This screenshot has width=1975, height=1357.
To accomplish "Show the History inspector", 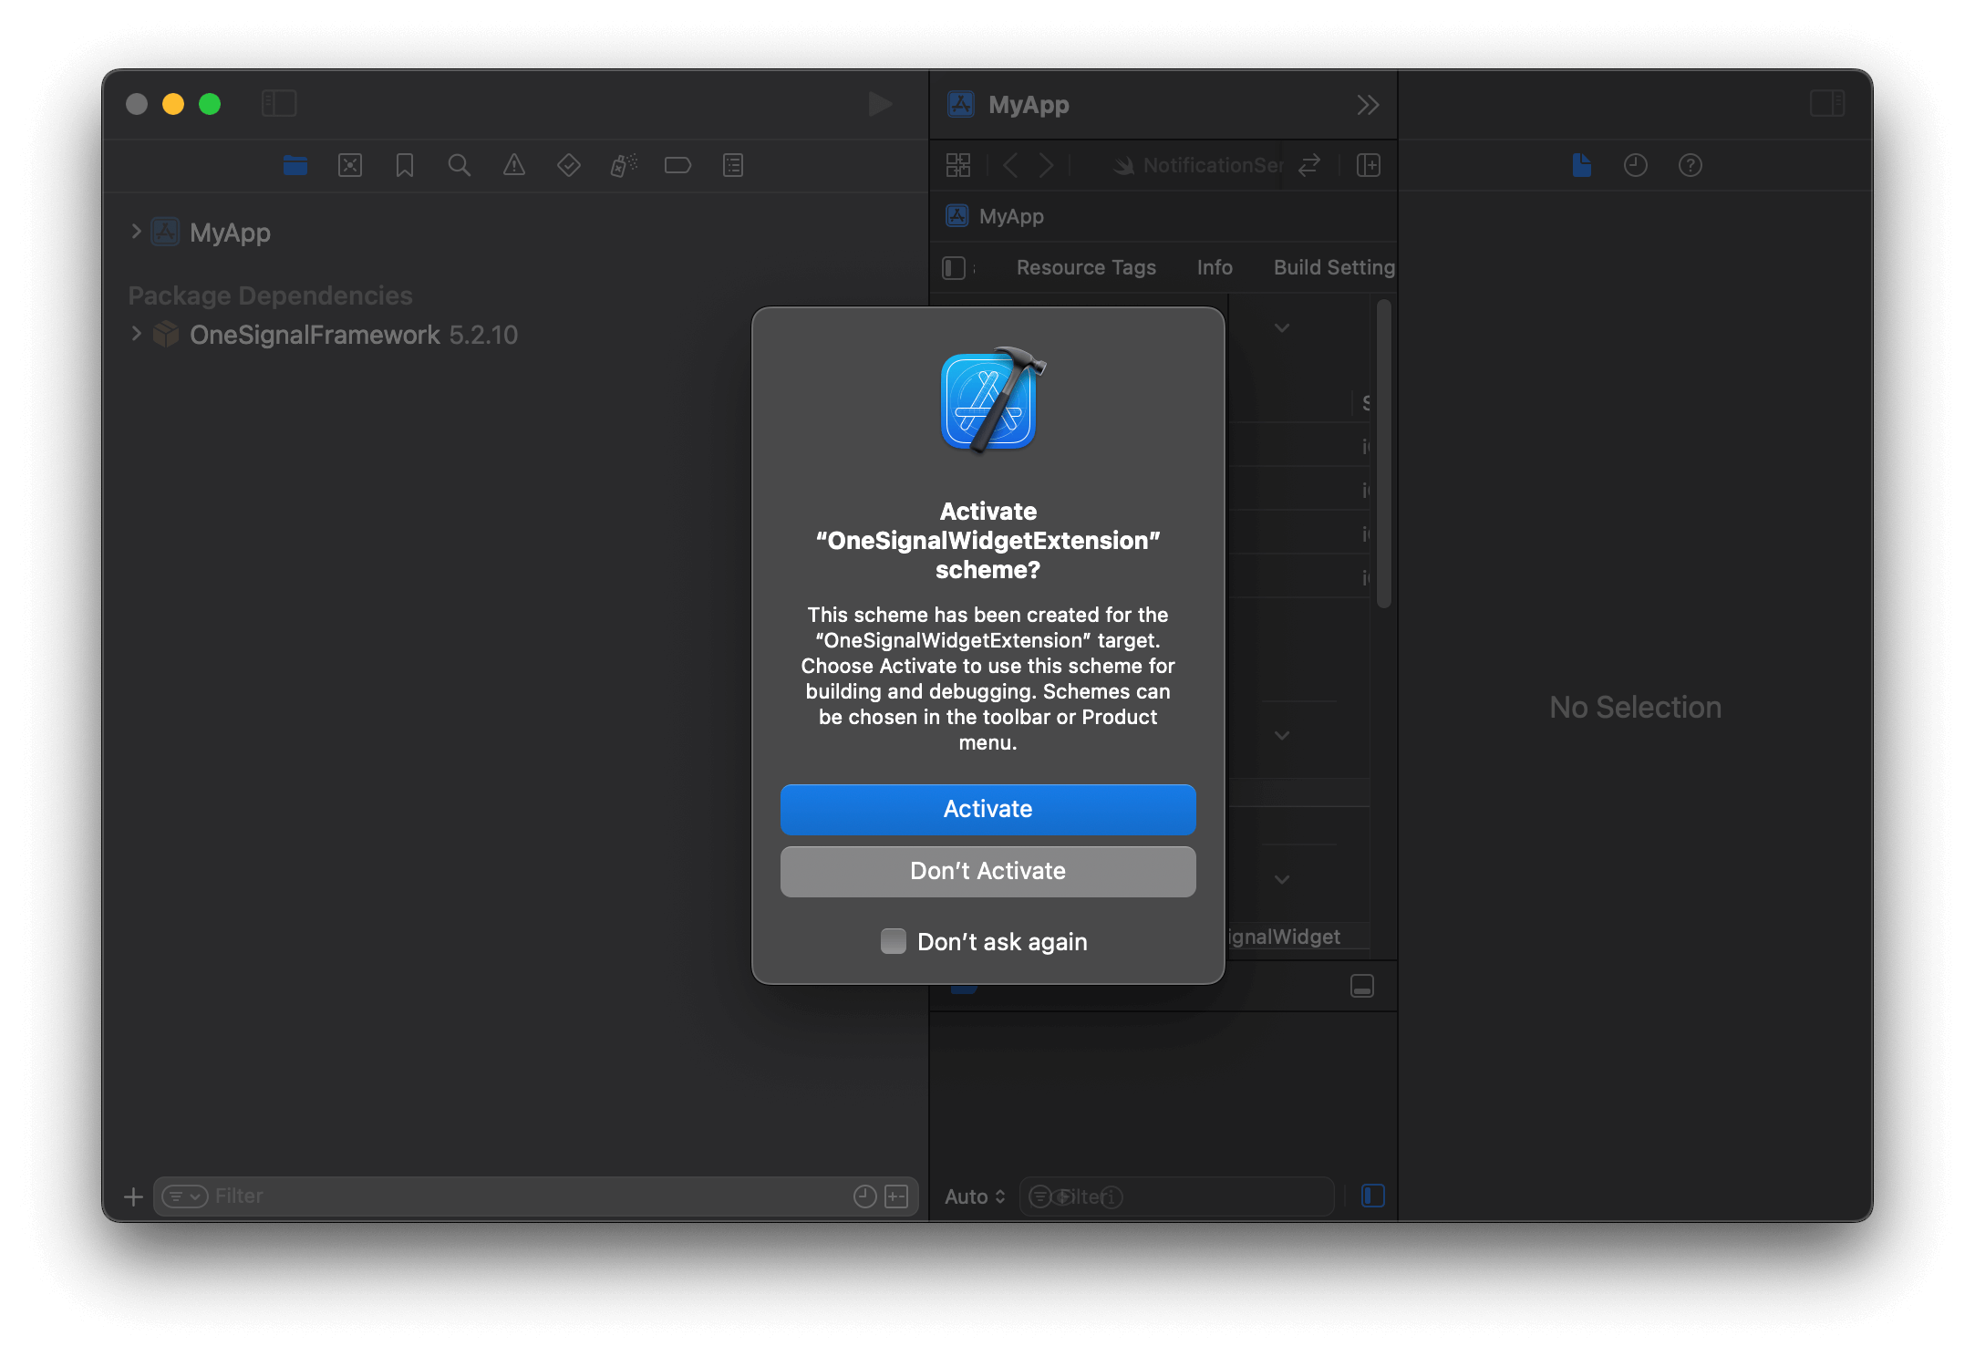I will pos(1636,165).
